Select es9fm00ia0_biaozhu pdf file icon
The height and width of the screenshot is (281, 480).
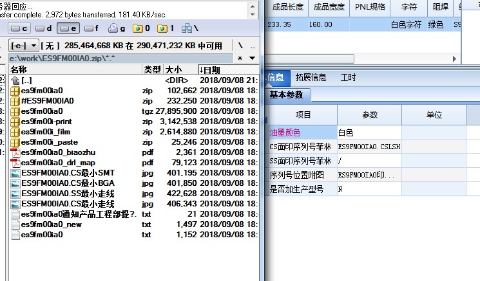pos(15,152)
